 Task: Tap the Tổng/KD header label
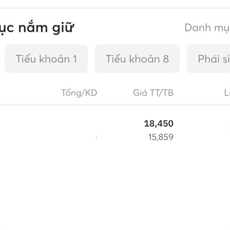coord(79,93)
